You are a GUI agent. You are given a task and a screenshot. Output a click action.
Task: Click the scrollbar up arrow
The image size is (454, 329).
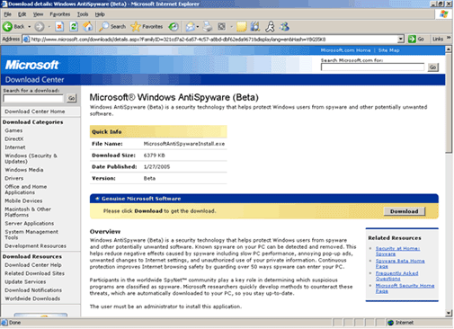coord(449,49)
